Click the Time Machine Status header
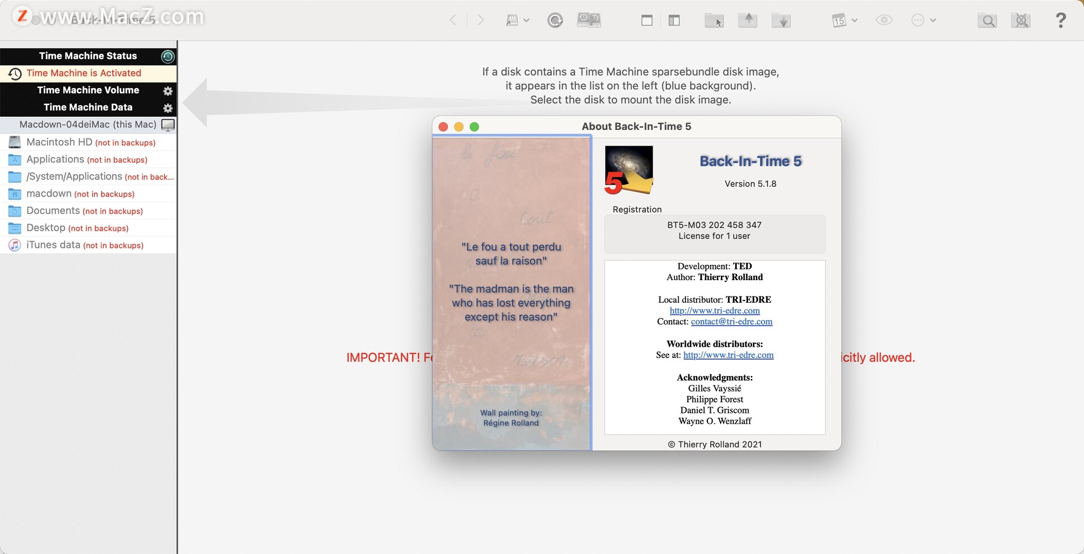1084x554 pixels. click(88, 56)
